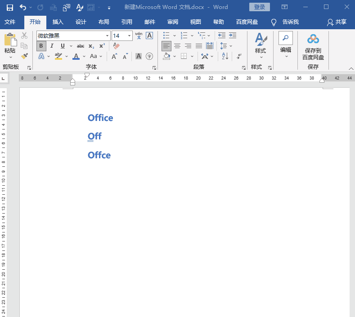The image size is (355, 317).
Task: Open the Change Case Aa menu
Action: click(96, 56)
